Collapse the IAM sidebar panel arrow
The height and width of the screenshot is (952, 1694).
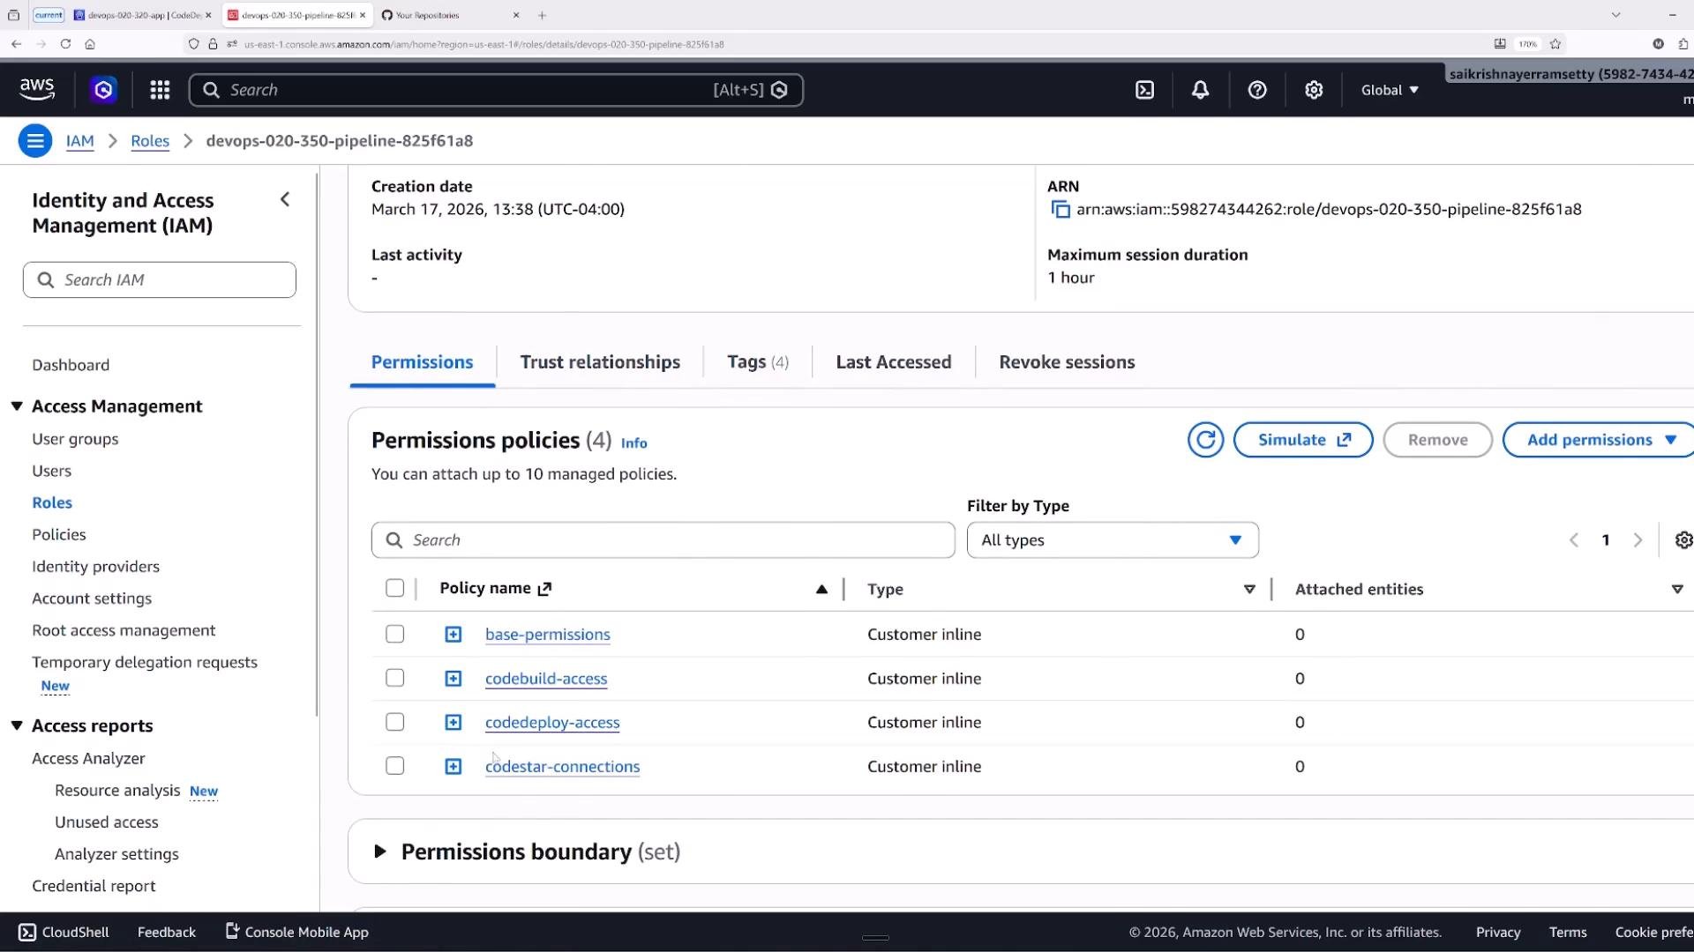[285, 200]
